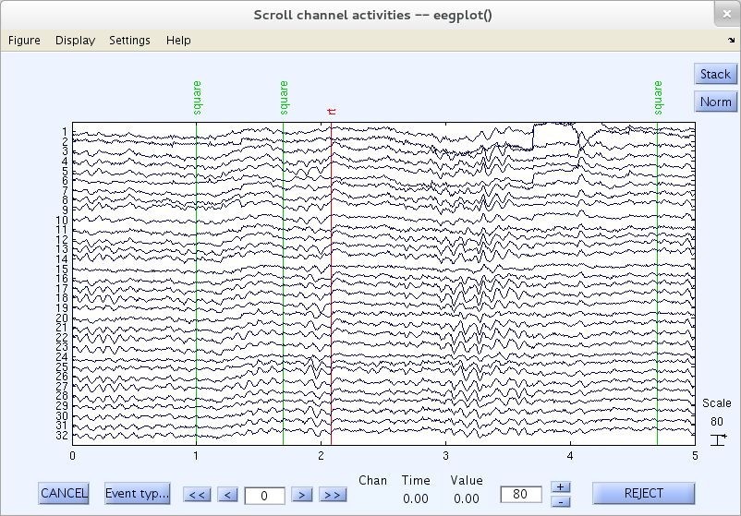Step backward with the < button

tap(228, 495)
